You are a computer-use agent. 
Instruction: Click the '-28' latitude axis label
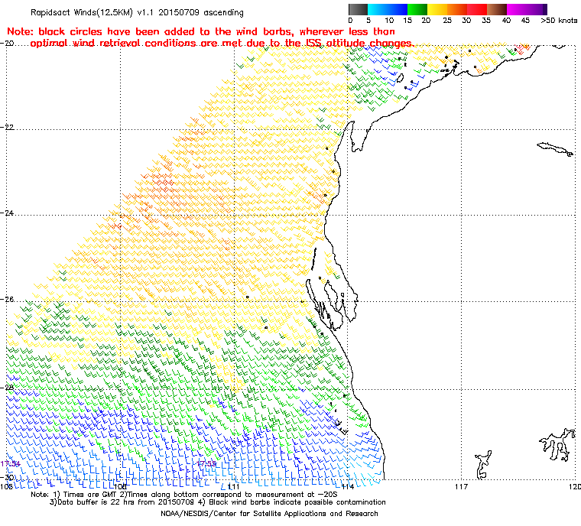tap(8, 388)
